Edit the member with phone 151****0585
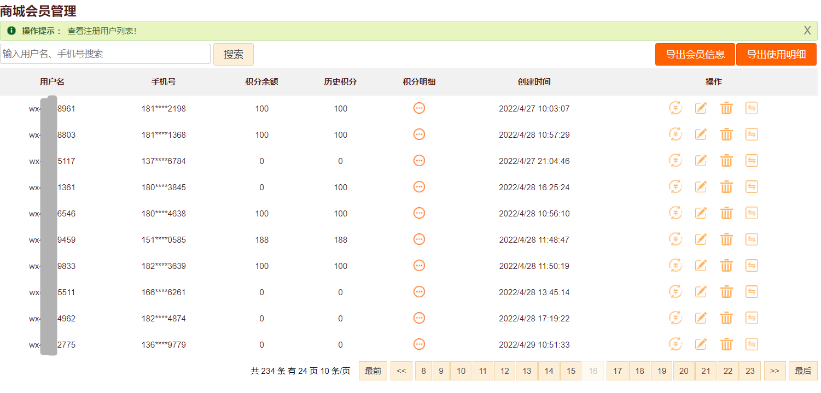Viewport: 821px width, 393px height. coord(701,239)
